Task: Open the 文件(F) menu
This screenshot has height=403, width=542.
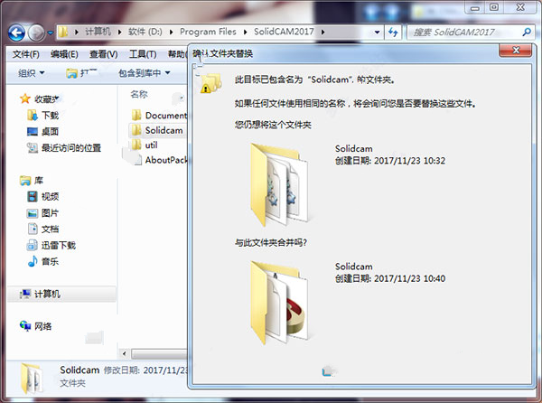Action: tap(26, 54)
